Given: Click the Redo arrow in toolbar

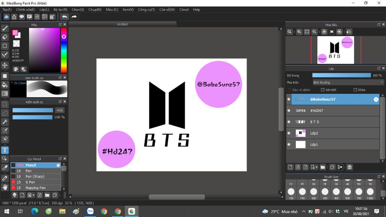Looking at the screenshot, I should pos(74,17).
